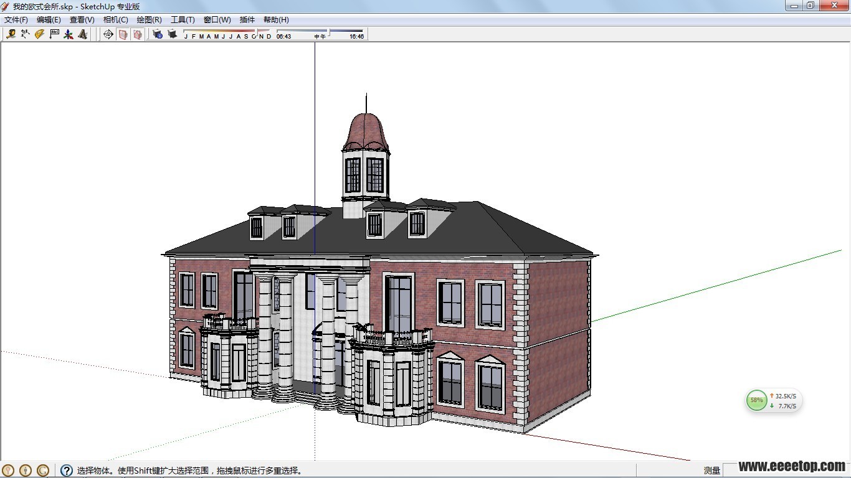Click the building's cupola tower in the model
The image size is (851, 478).
(x=366, y=157)
